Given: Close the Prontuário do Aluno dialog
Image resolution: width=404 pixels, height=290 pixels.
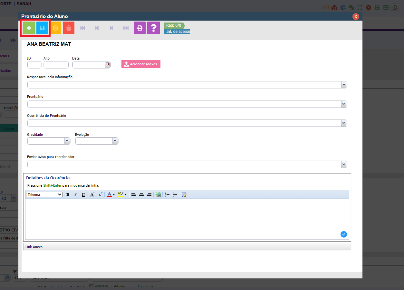Looking at the screenshot, I should pyautogui.click(x=356, y=16).
